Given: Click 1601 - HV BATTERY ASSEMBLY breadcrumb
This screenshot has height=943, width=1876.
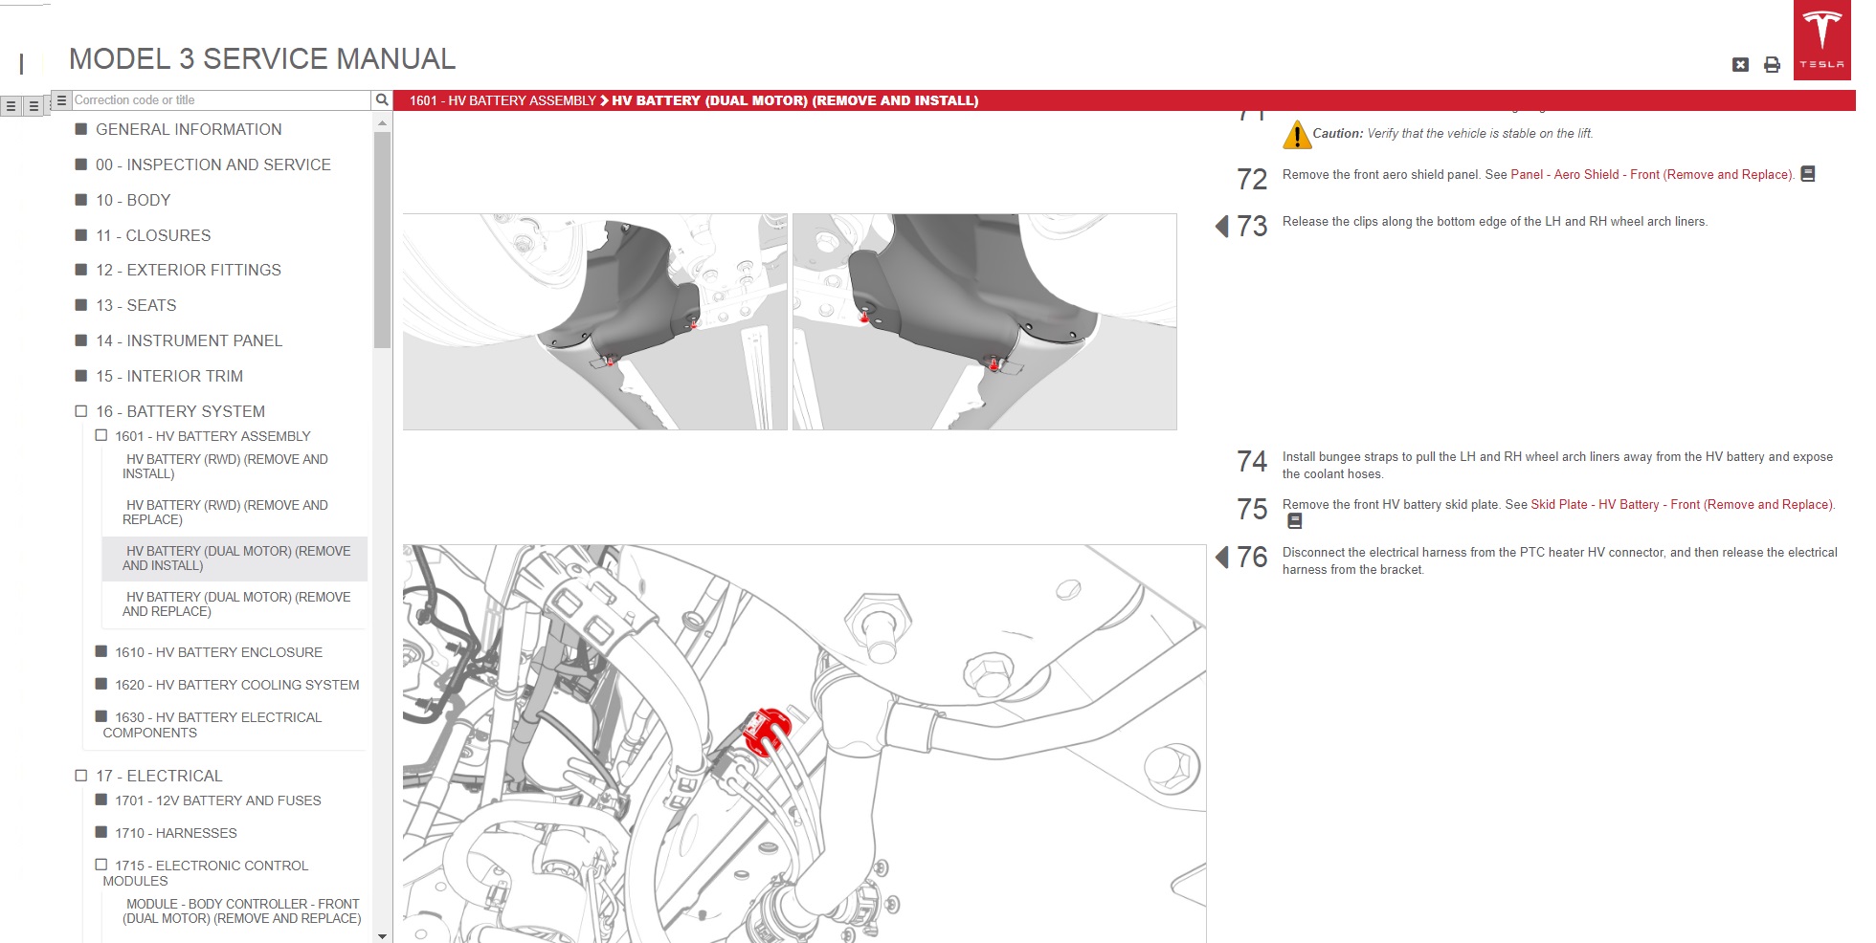Looking at the screenshot, I should pyautogui.click(x=502, y=100).
